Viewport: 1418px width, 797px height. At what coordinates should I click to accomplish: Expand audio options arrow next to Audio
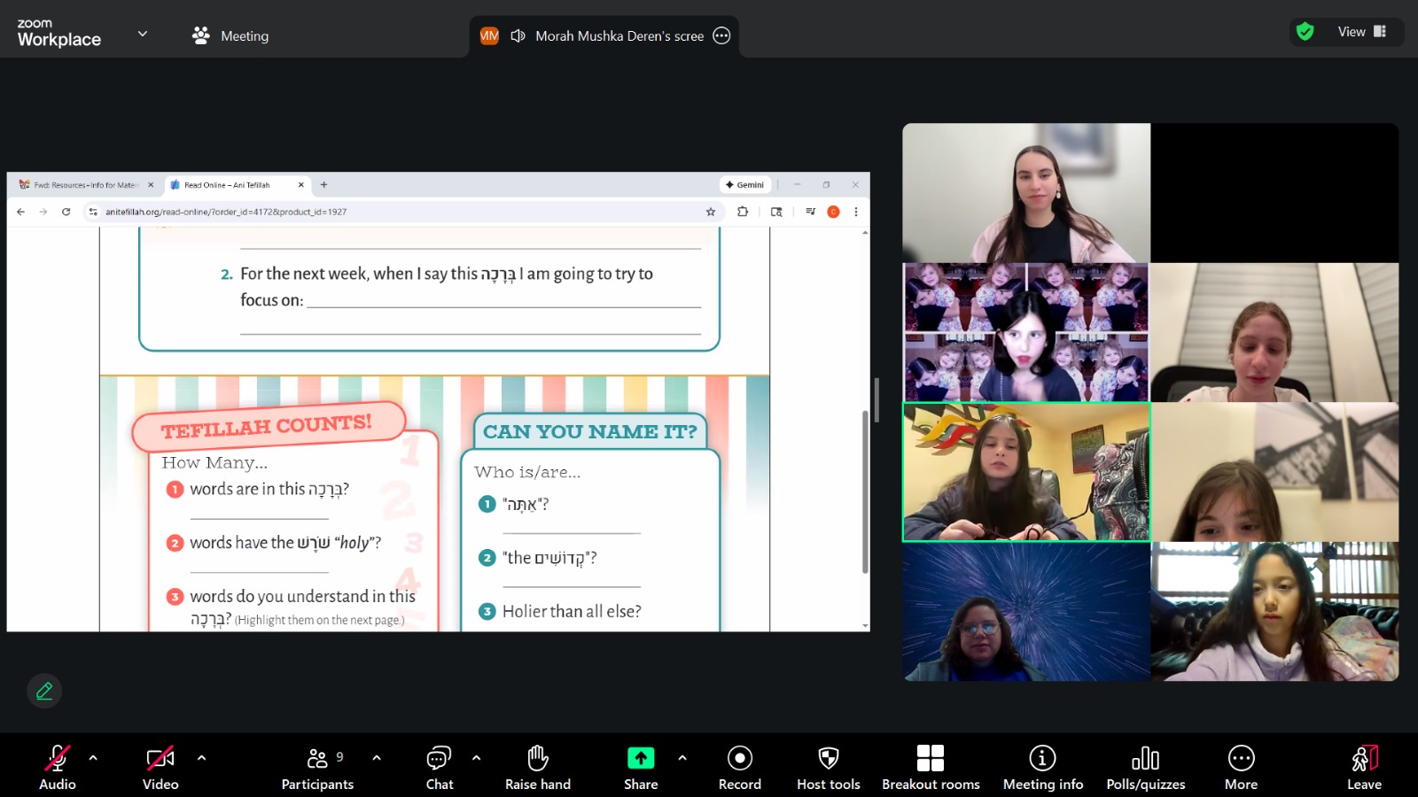93,758
